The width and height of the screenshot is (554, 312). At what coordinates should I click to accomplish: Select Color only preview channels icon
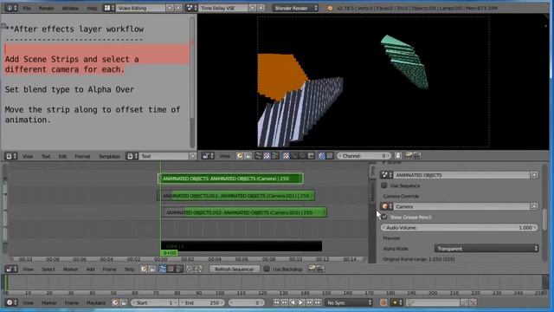coord(329,156)
